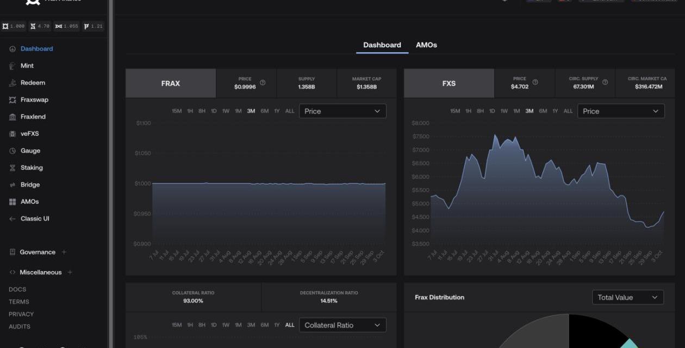This screenshot has height=348, width=685.
Task: Expand the Governance section
Action: 64,252
